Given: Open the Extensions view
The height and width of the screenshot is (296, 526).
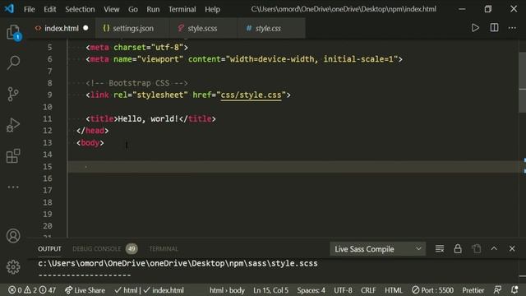Looking at the screenshot, I should tap(13, 155).
